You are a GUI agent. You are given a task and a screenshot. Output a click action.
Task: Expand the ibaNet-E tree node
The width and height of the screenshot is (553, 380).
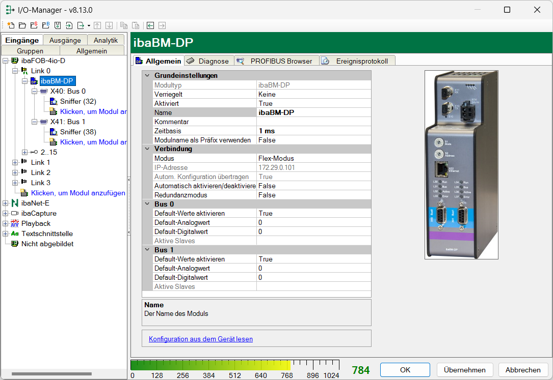[5, 203]
